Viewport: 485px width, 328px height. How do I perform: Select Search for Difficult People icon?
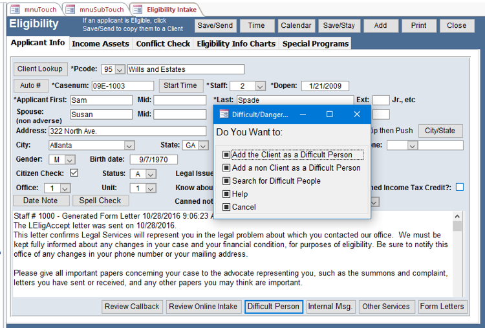click(x=226, y=181)
